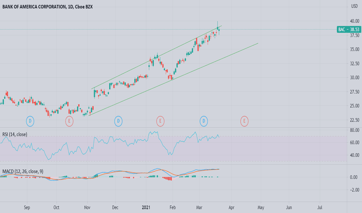
Task: Click the 27.50 price axis label
Action: (x=355, y=92)
